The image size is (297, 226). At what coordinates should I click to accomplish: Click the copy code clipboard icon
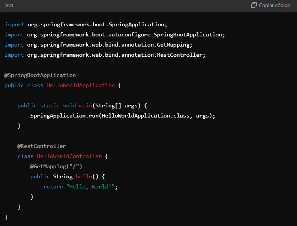253,5
